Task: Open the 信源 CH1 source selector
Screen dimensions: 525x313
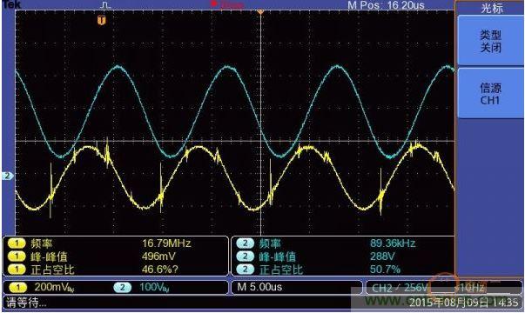Action: (490, 94)
